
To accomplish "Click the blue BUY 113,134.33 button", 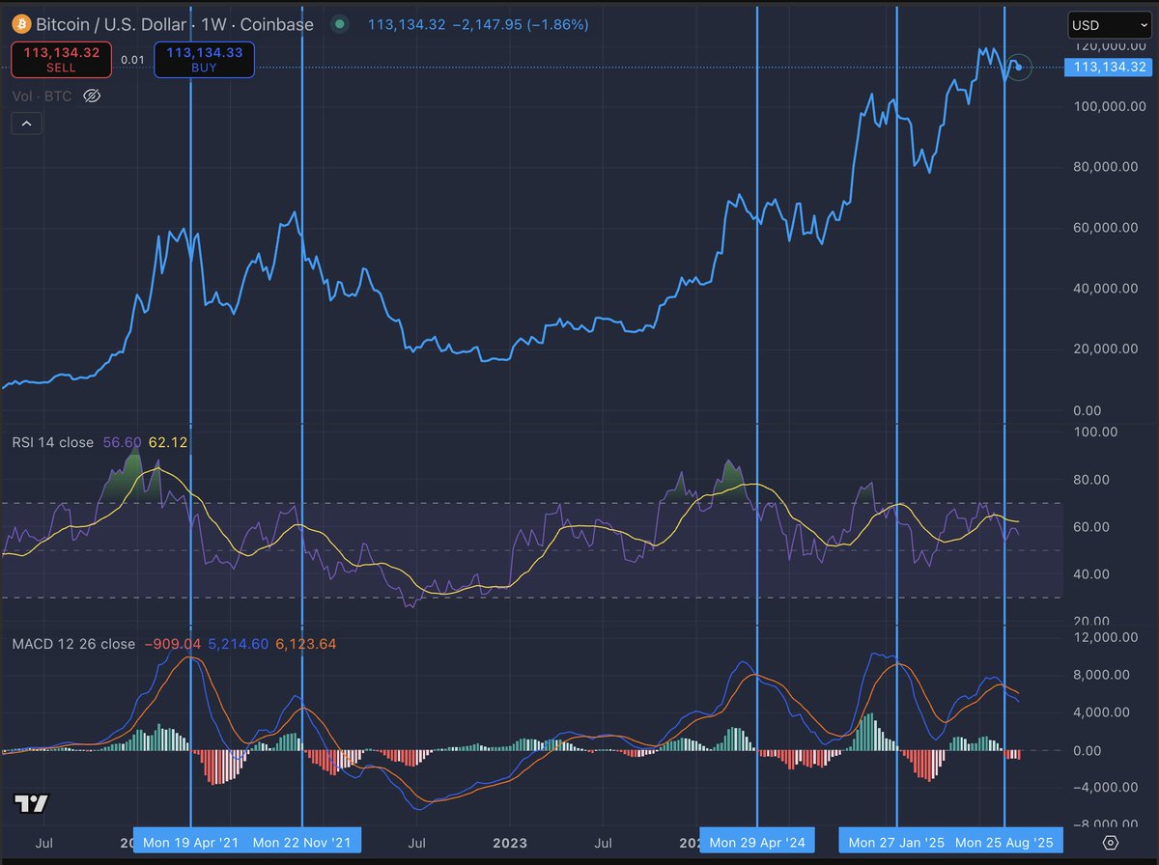I will tap(205, 59).
